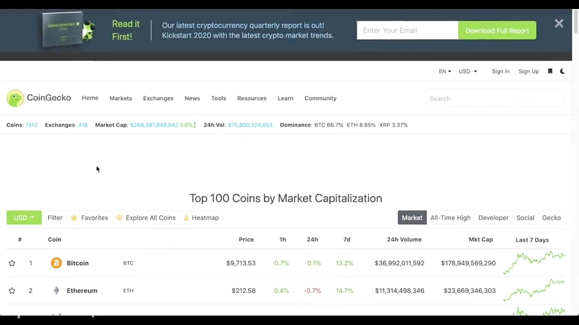Sort by 7d column header

(x=346, y=240)
